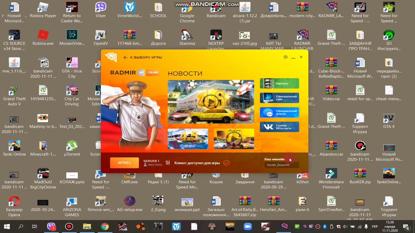Select BunKER.zip archive icon

360,176
